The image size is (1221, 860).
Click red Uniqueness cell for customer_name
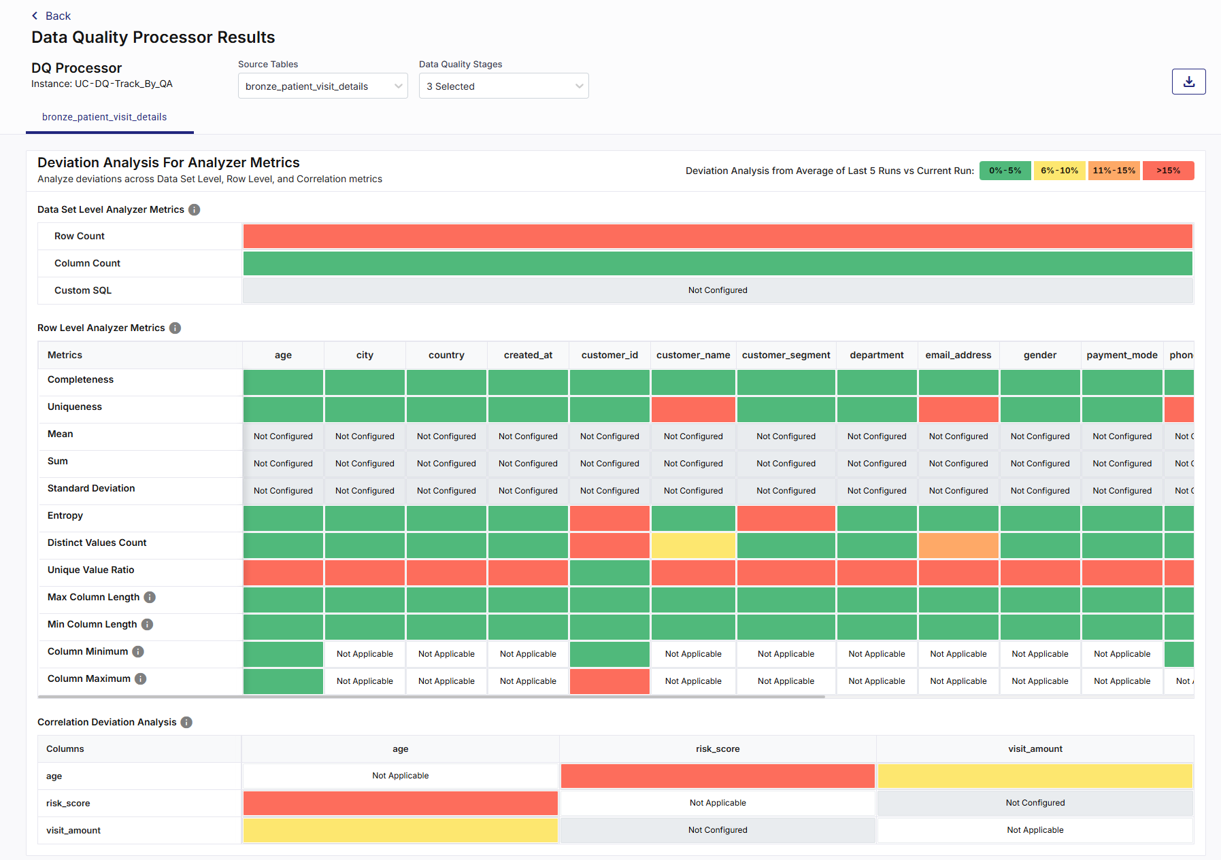point(693,409)
